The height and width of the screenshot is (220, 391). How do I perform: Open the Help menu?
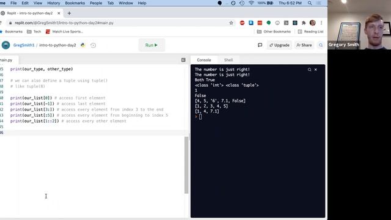point(142,3)
